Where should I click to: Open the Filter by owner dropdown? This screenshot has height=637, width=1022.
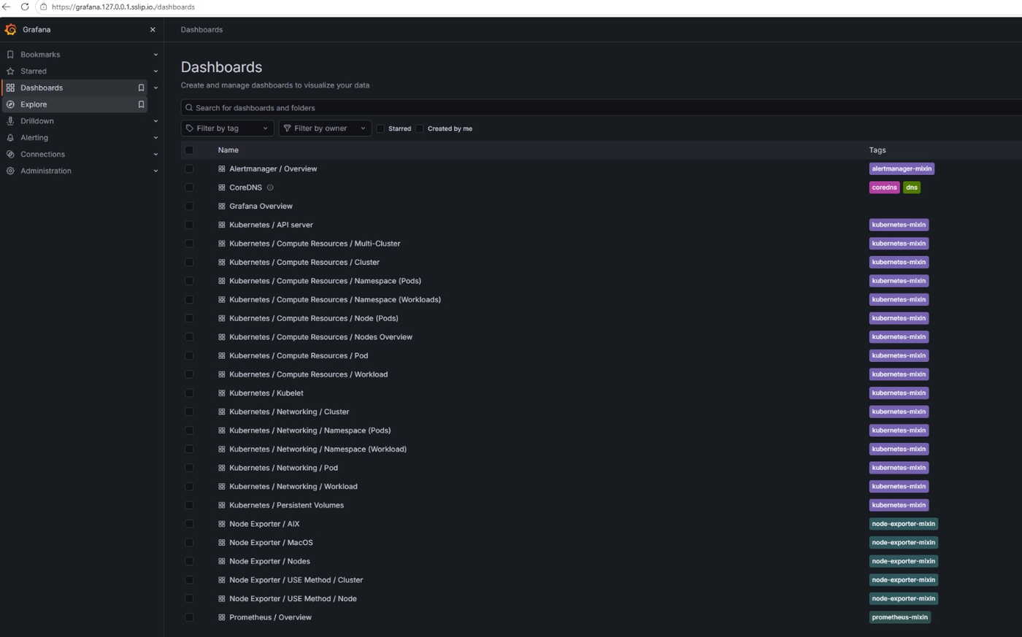tap(325, 128)
